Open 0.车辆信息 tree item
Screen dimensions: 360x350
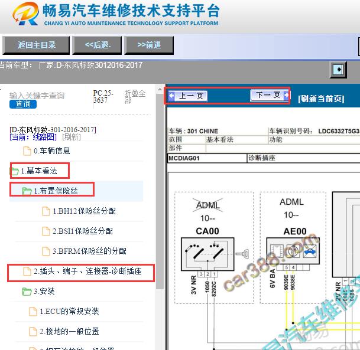coord(51,151)
